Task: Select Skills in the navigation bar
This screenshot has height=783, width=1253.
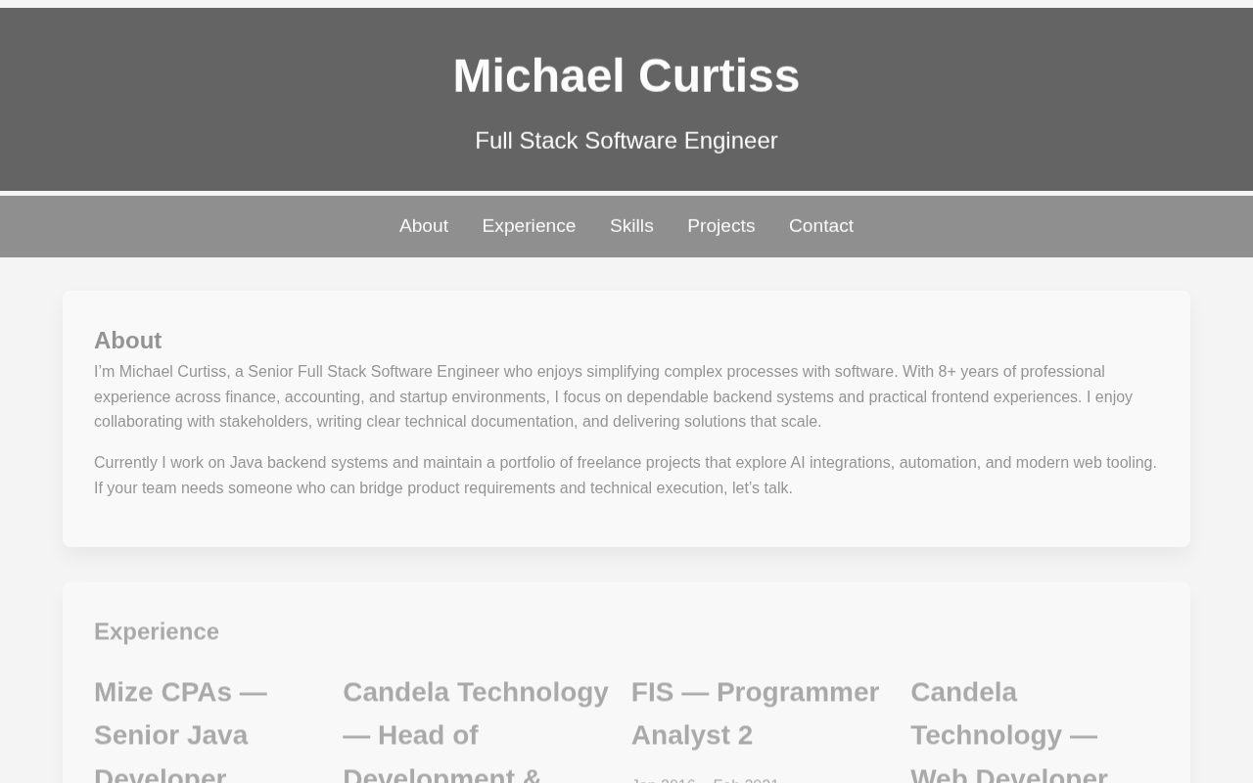Action: coord(631,226)
